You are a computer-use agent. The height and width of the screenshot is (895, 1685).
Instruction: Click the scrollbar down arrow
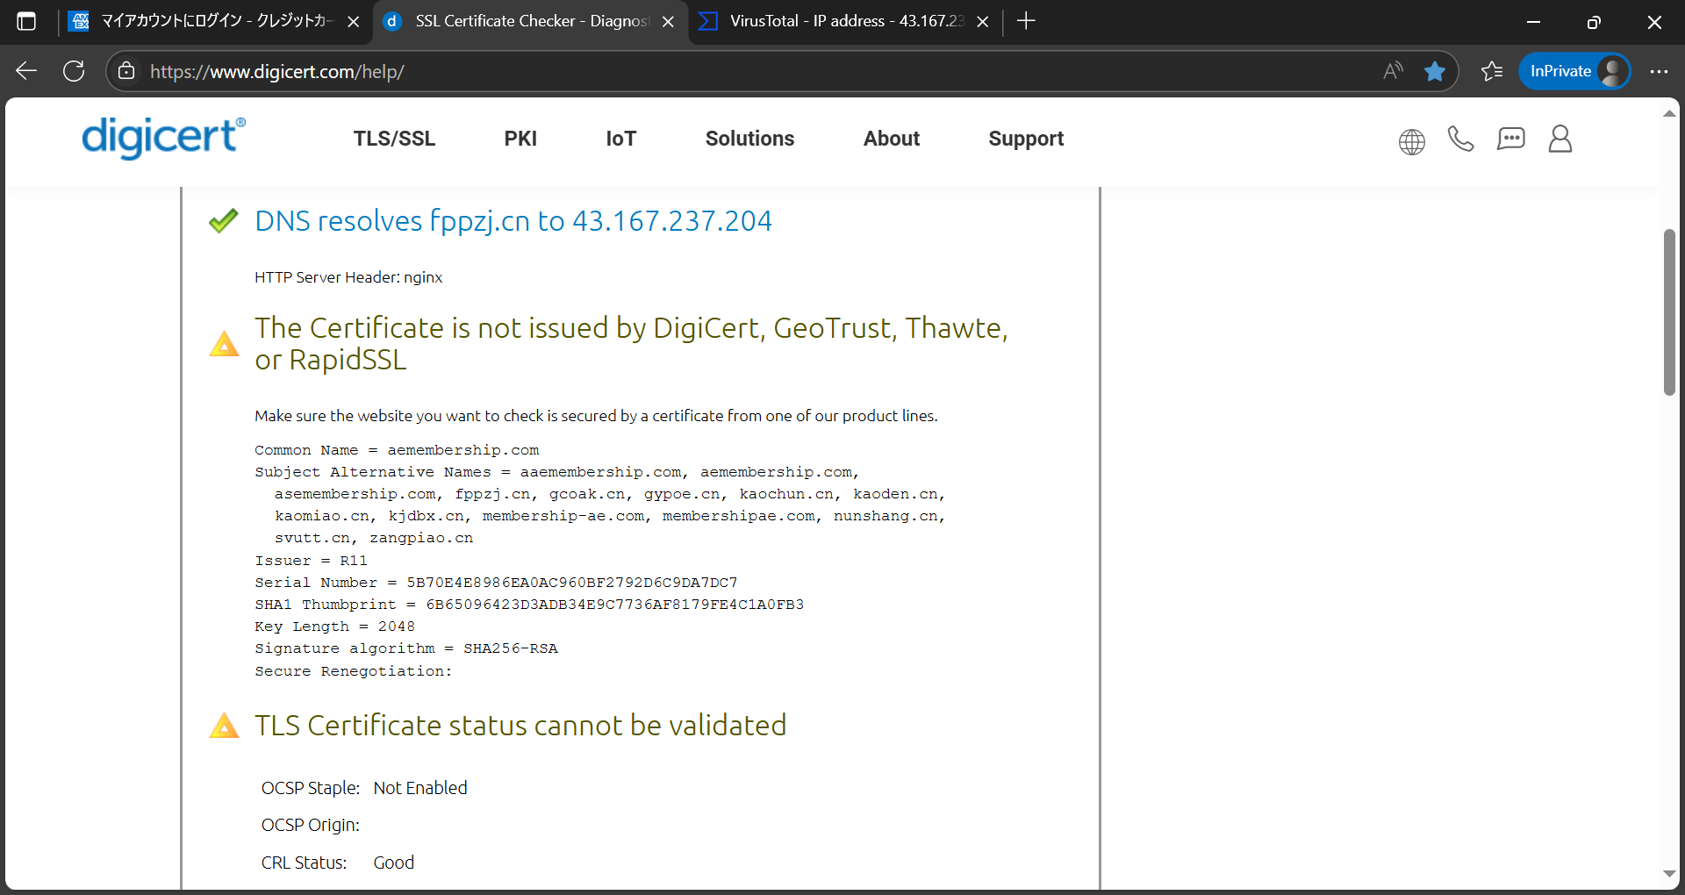point(1669,874)
